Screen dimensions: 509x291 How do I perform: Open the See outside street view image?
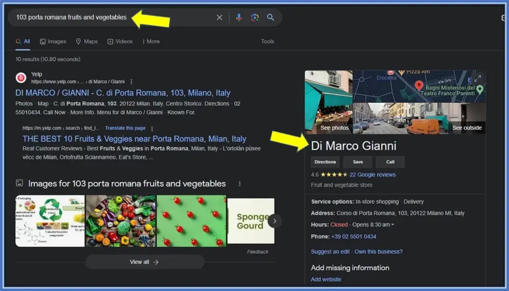(x=419, y=118)
